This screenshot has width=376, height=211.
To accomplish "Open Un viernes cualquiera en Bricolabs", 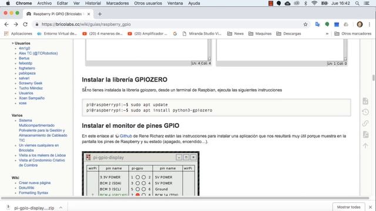I will pyautogui.click(x=39, y=148).
